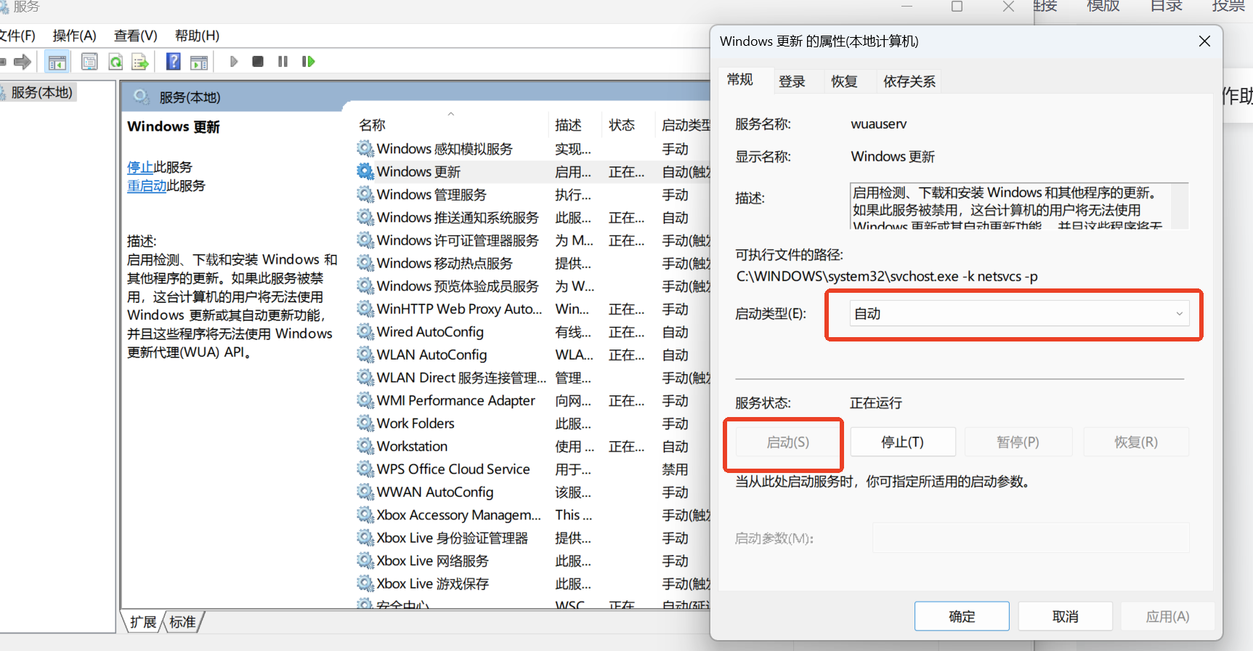Open the 启动类型 dropdown
Image resolution: width=1253 pixels, height=651 pixels.
click(x=1020, y=314)
